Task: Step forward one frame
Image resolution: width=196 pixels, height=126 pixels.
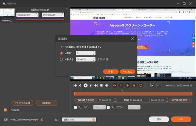Action: (x=91, y=85)
